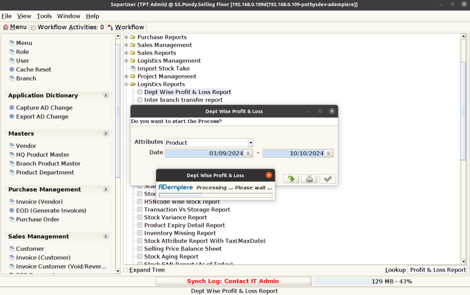This screenshot has width=470, height=295.
Task: Collapse the Masters section
Action: [x=106, y=134]
